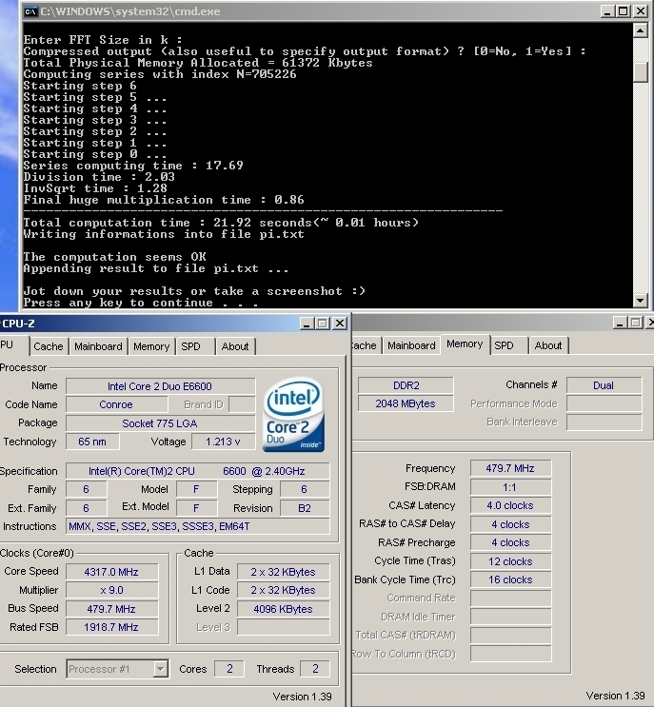Open the Mainboard tab in left CPU-Z window
The image size is (654, 707).
coord(98,346)
